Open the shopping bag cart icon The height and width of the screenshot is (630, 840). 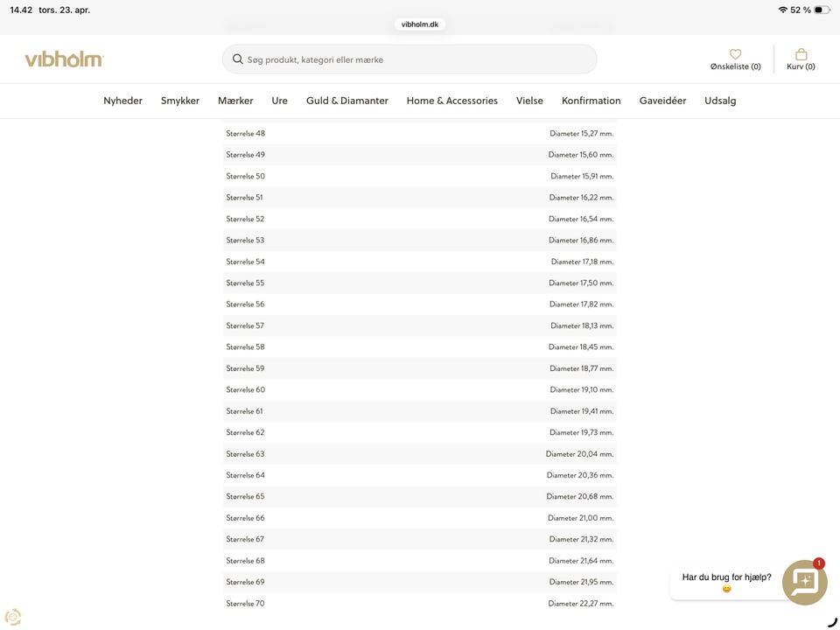click(x=801, y=54)
